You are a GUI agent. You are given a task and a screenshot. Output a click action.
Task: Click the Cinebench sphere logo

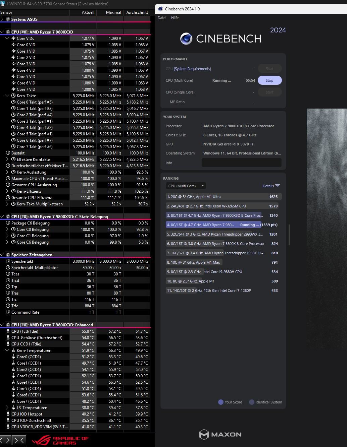click(186, 39)
